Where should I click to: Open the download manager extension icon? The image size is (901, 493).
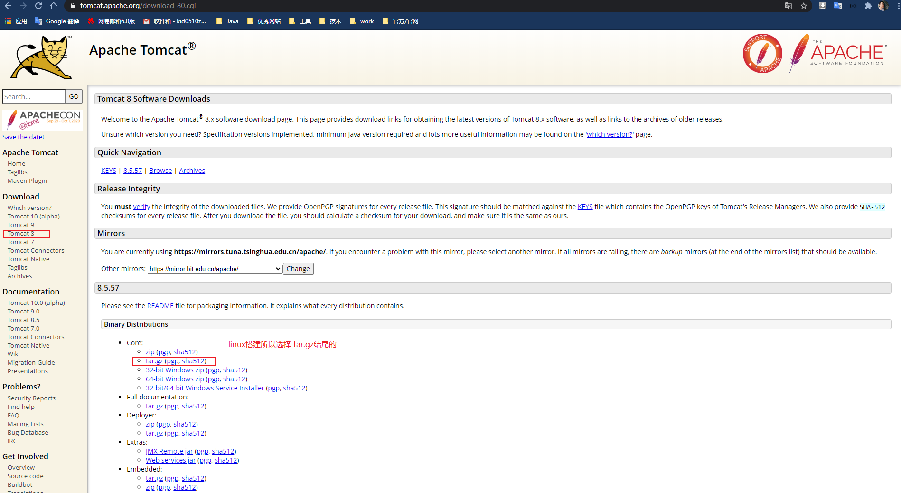(x=823, y=6)
